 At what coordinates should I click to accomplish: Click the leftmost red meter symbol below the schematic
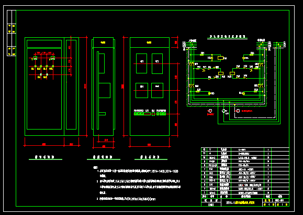pyautogui.click(x=210, y=111)
